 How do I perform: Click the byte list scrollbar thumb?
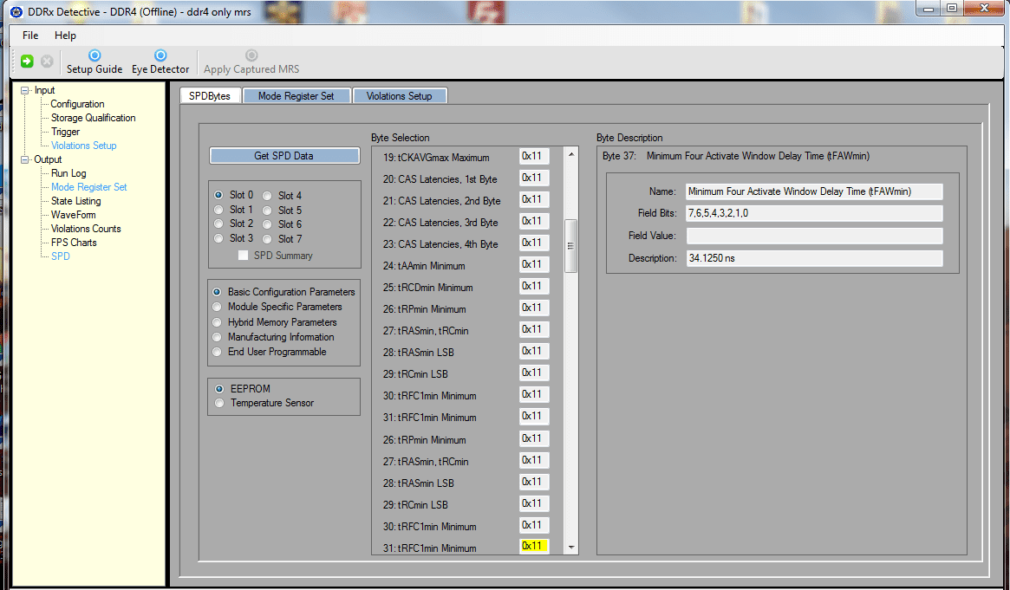click(x=570, y=246)
